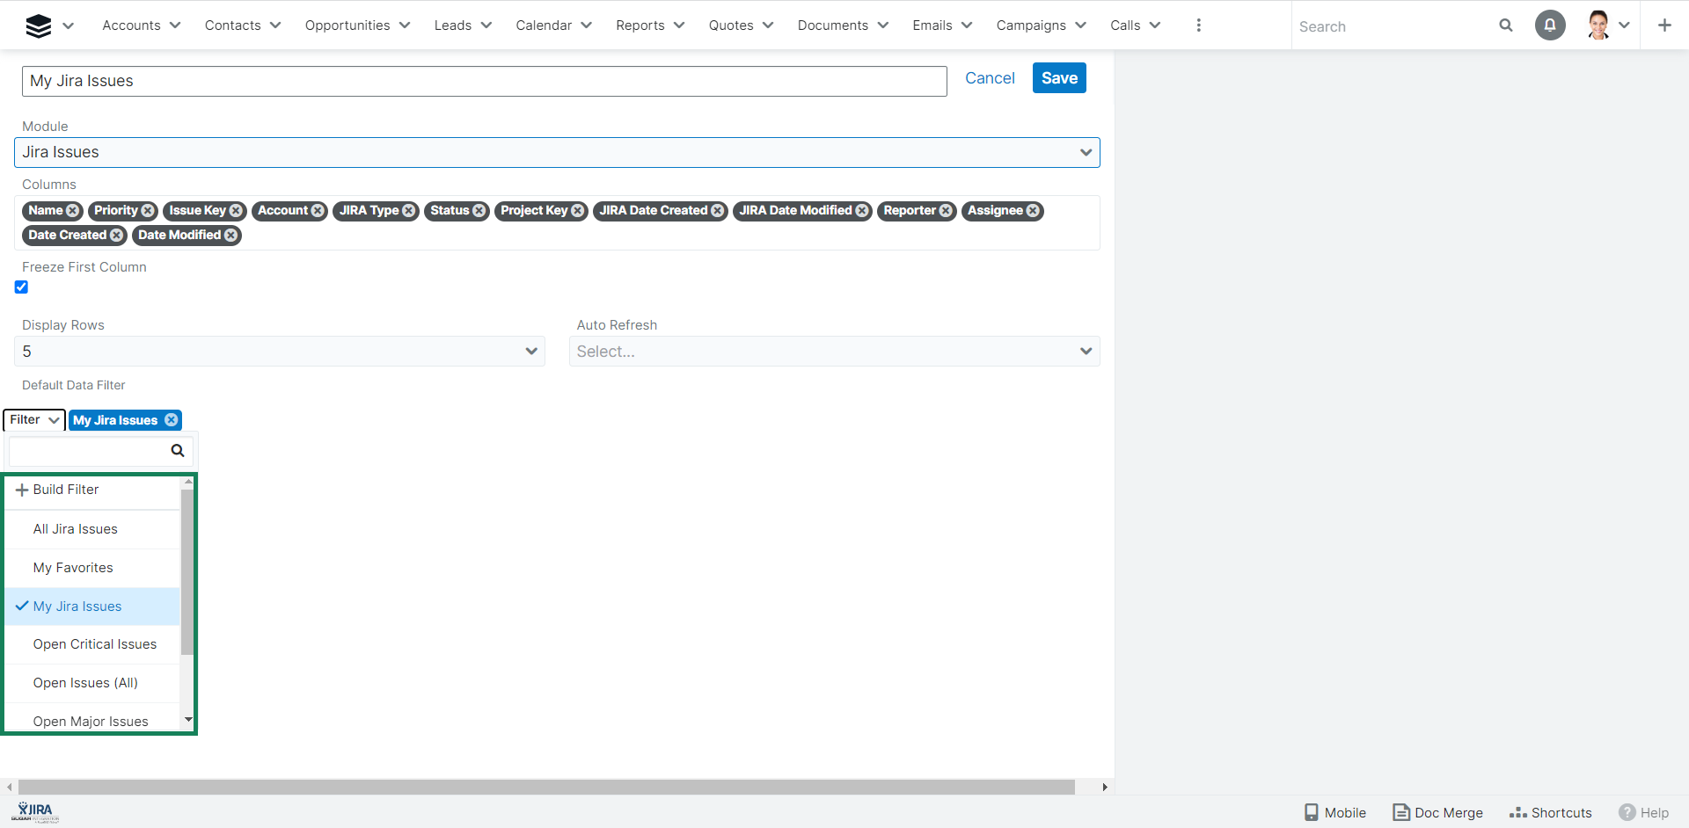The width and height of the screenshot is (1689, 828).
Task: Click the JIRA logo in footer
Action: (35, 812)
